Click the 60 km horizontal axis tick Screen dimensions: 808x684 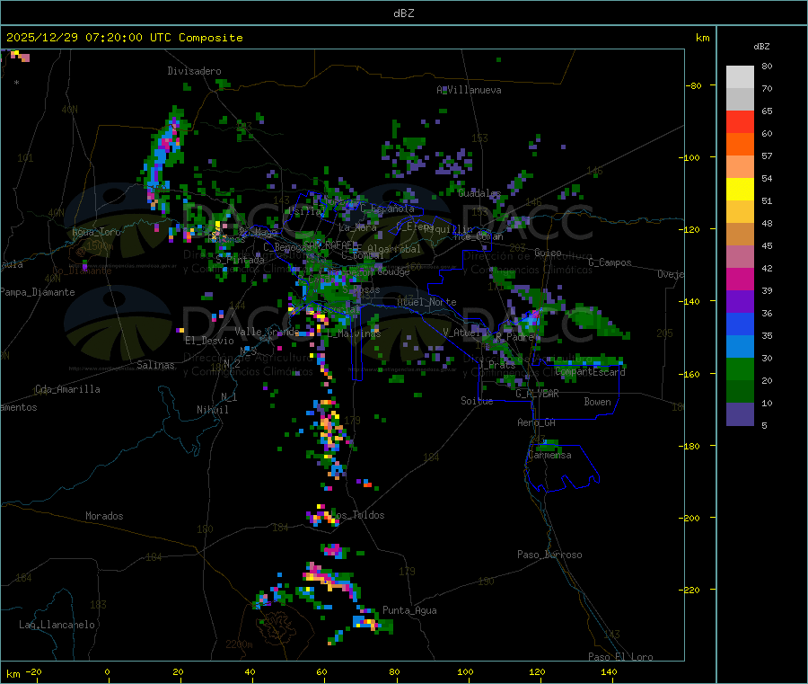coord(321,671)
